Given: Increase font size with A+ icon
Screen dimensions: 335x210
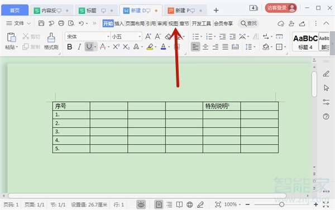Looking at the screenshot, I should (149, 36).
